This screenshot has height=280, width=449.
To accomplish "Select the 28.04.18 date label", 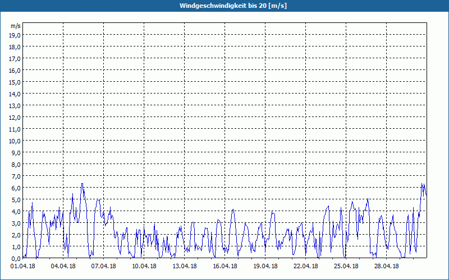I will (x=386, y=266).
